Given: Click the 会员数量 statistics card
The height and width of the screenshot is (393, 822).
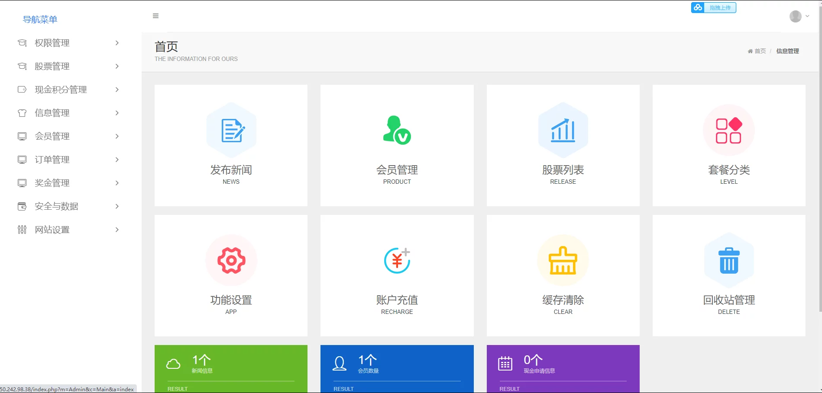Looking at the screenshot, I should [396, 367].
